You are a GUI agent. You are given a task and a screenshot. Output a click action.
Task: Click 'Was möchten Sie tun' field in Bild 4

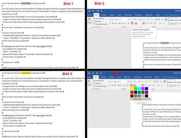click(170, 77)
